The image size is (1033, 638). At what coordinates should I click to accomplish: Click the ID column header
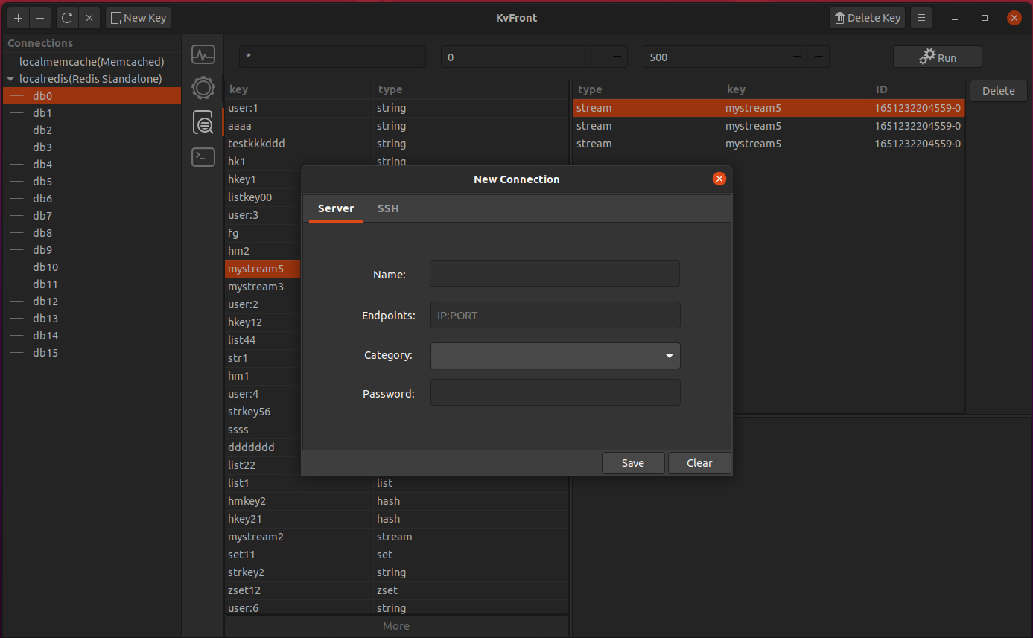click(918, 89)
